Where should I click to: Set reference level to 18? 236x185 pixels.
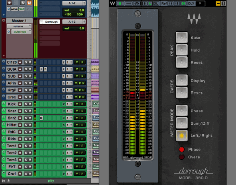[x=177, y=4]
